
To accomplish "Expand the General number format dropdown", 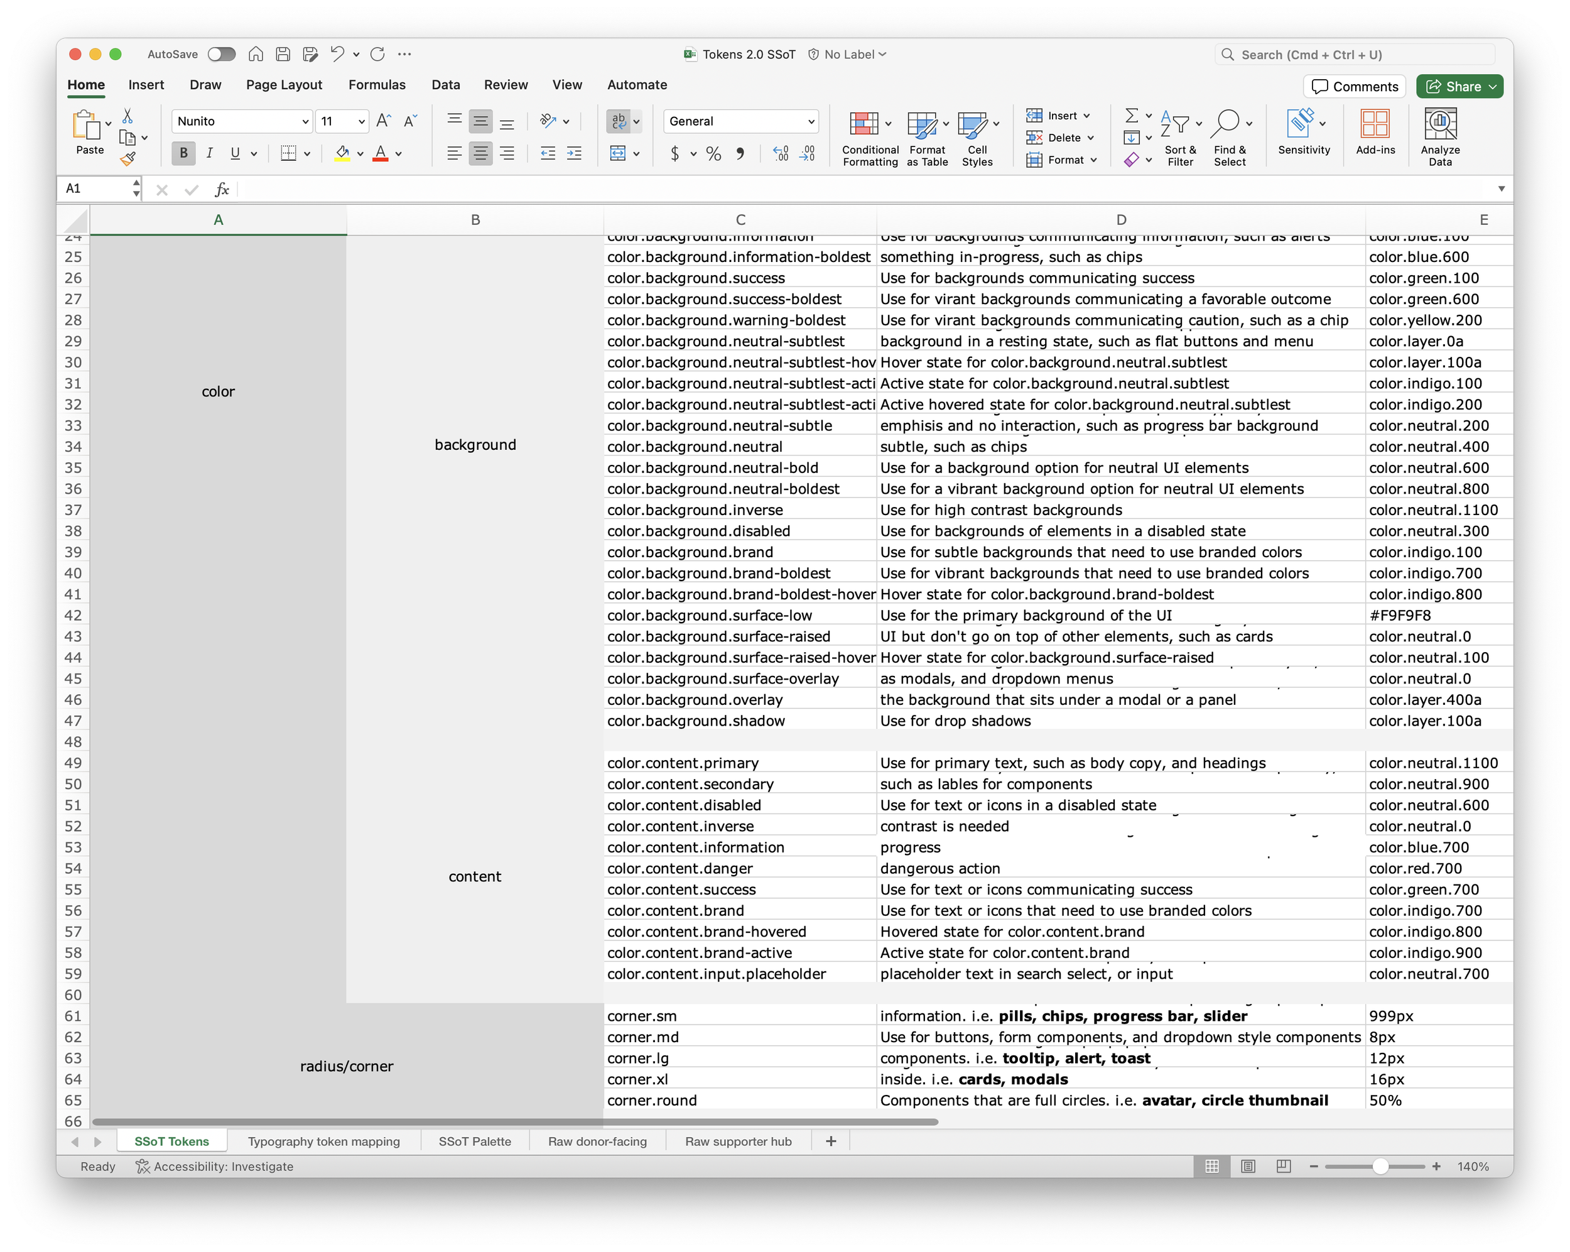I will pos(811,122).
